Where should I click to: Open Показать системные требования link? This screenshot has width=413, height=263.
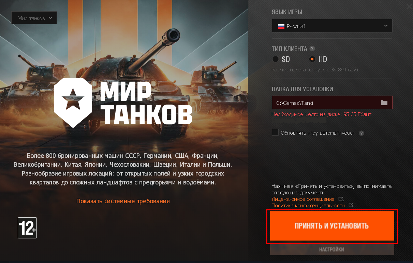coord(123,201)
